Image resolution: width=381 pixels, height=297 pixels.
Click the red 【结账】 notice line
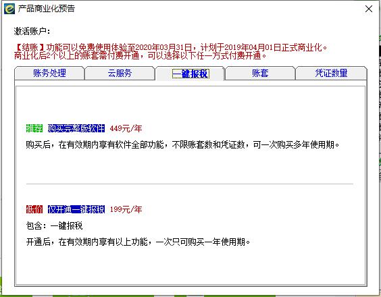click(x=170, y=47)
